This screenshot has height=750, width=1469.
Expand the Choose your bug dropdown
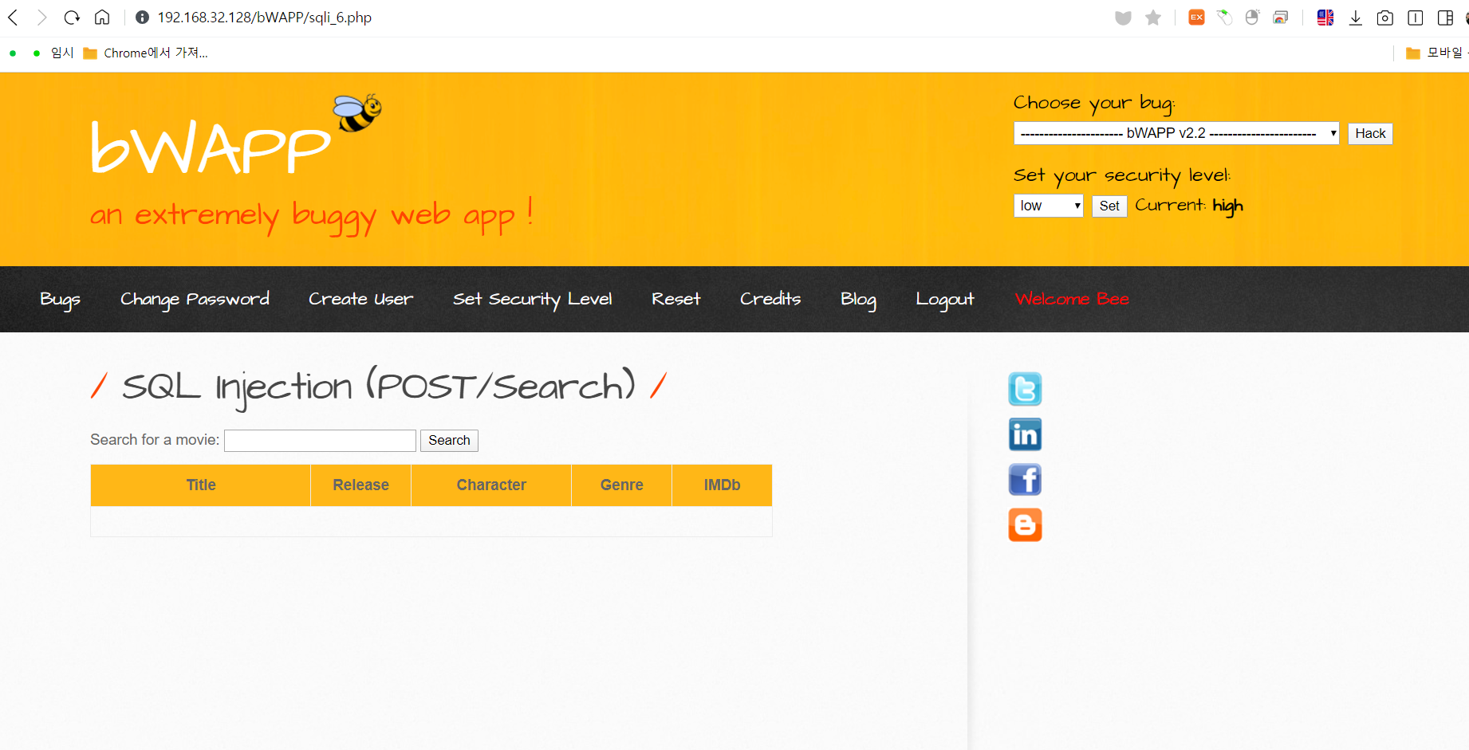click(1176, 133)
